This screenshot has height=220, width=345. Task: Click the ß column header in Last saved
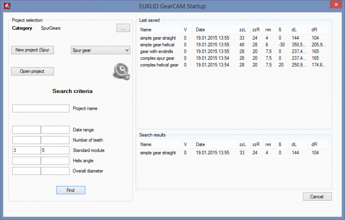(282, 30)
